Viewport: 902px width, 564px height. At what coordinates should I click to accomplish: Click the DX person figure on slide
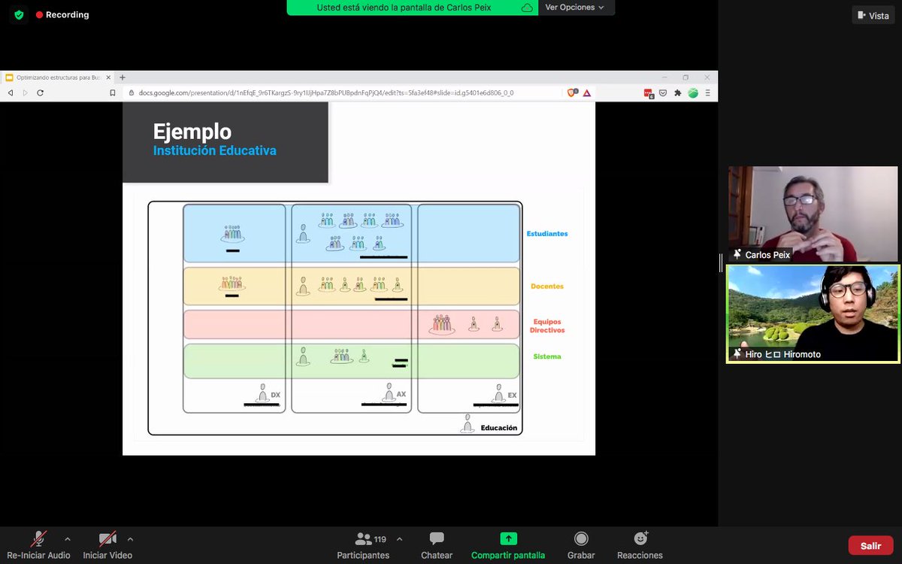click(262, 393)
